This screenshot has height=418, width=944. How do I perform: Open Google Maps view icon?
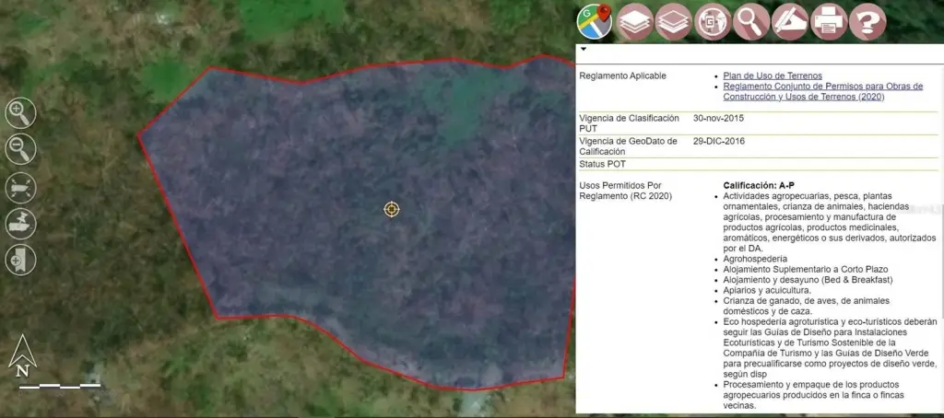coord(595,20)
